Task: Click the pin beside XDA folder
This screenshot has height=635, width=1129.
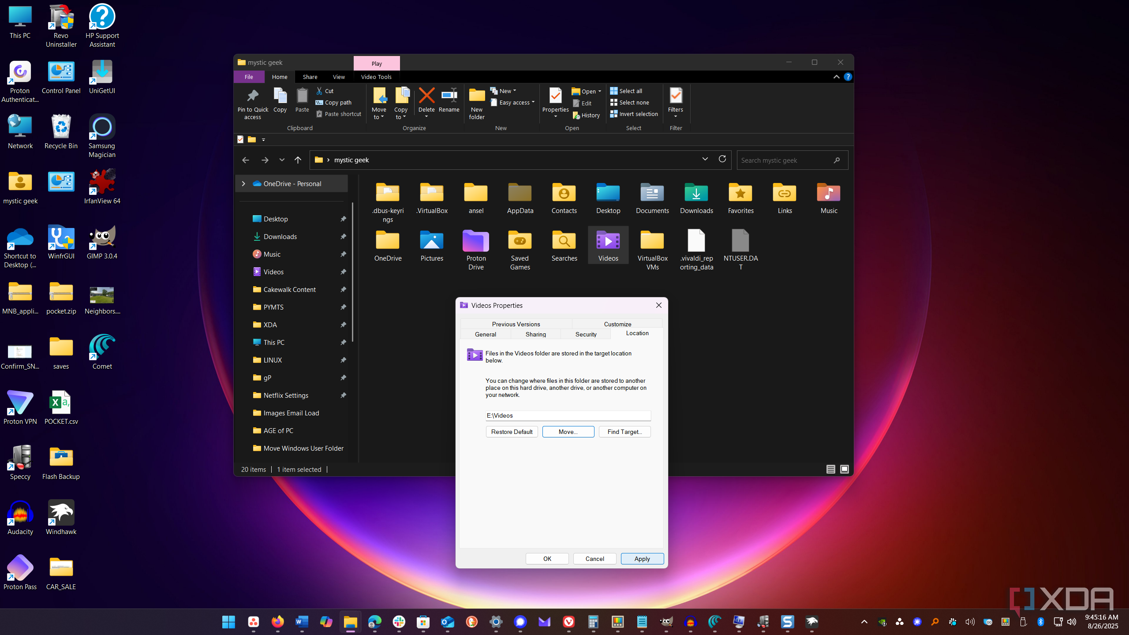Action: 343,325
